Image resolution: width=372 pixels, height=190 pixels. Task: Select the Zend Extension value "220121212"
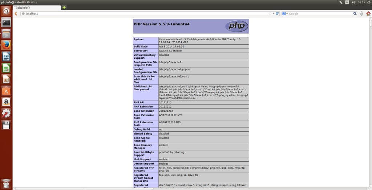tap(166, 111)
